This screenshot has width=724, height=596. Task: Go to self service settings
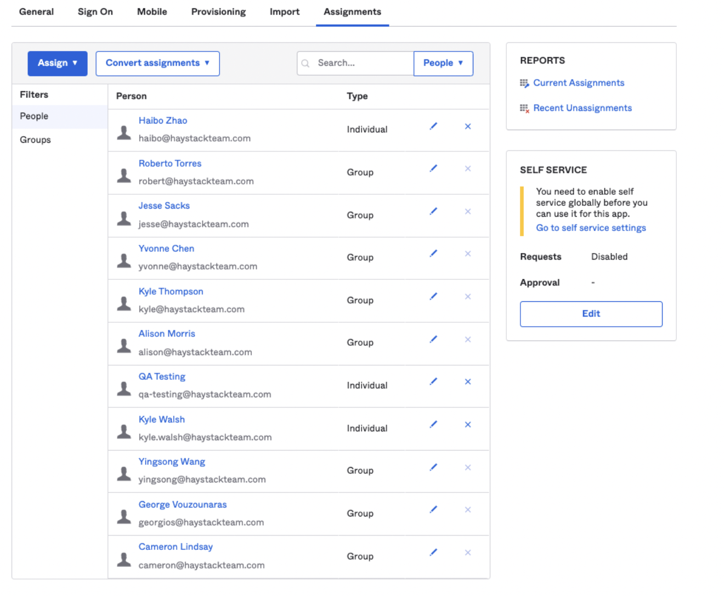click(591, 228)
